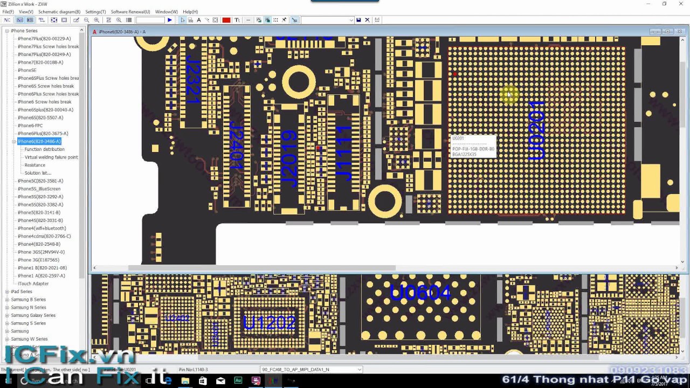The height and width of the screenshot is (388, 690).
Task: Open the Solution list entry
Action: tap(38, 173)
